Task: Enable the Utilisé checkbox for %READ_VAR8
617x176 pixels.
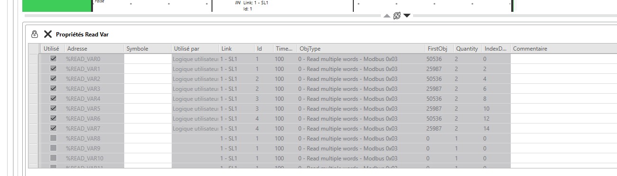Action: pyautogui.click(x=53, y=138)
